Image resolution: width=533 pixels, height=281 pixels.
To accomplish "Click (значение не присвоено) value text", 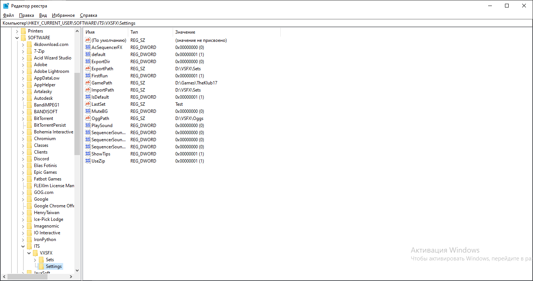I will click(201, 40).
